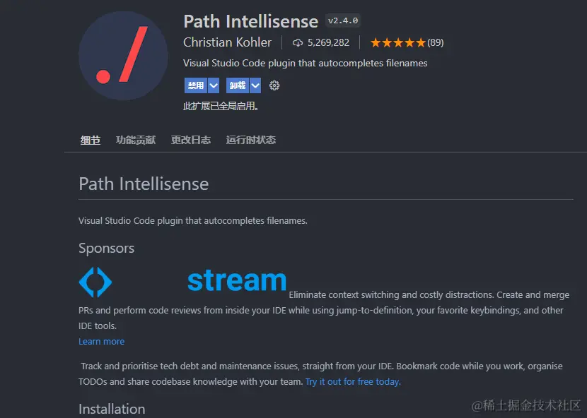Open the extension settings gear icon
The width and height of the screenshot is (587, 418).
pyautogui.click(x=274, y=85)
